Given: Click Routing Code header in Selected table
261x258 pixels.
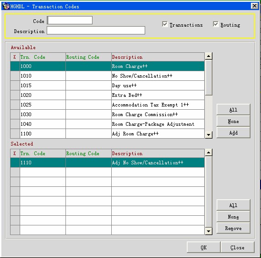Looking at the screenshot, I should pyautogui.click(x=88, y=153).
